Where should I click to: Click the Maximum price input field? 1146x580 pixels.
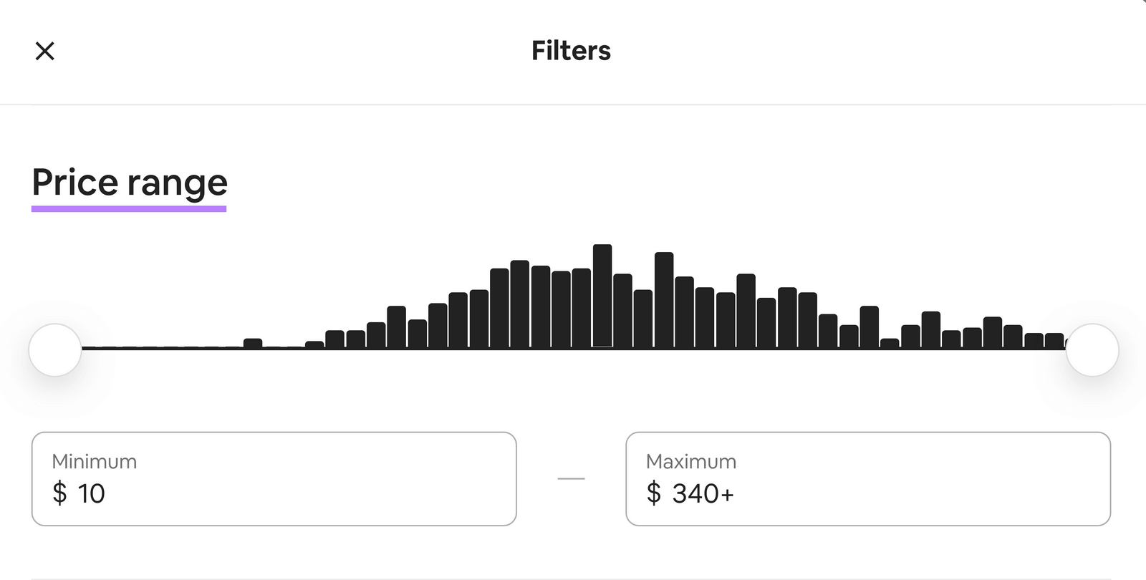click(x=868, y=478)
